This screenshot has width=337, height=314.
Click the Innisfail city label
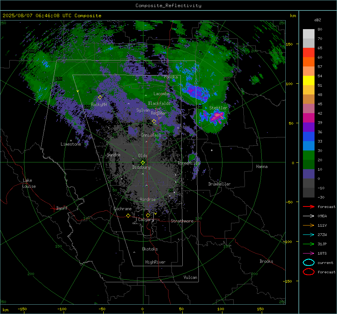151,135
